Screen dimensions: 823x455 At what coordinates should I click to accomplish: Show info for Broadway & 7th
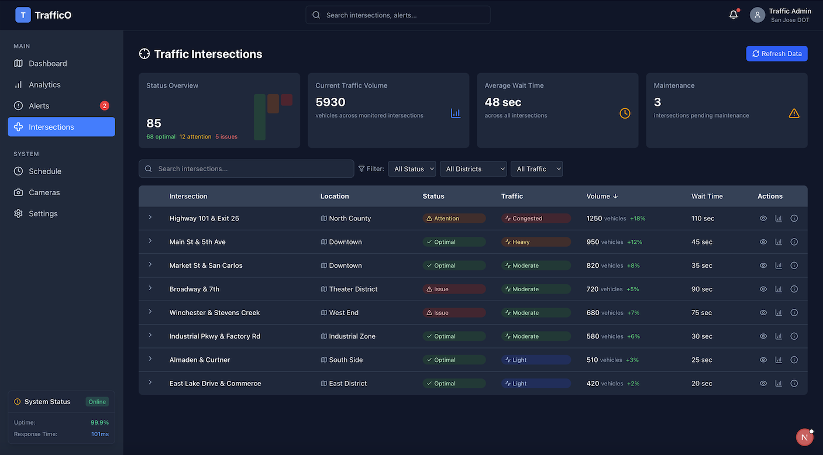click(x=794, y=289)
